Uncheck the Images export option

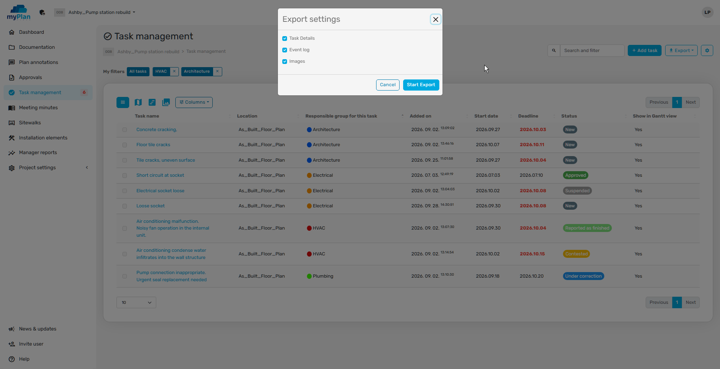285,62
